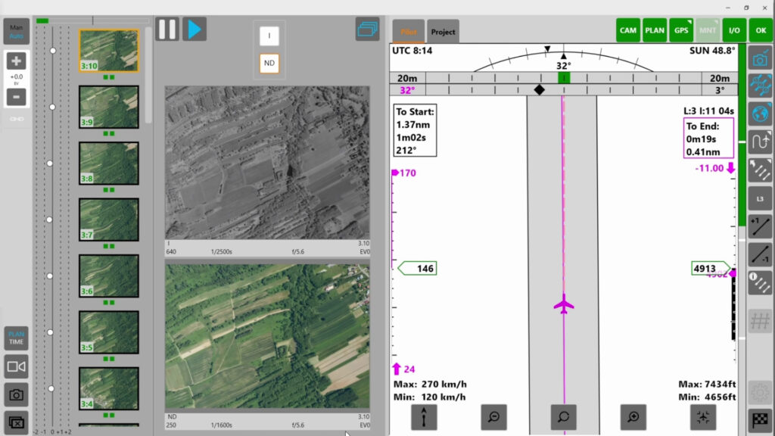Decrease EV with the minus stepper
The image size is (775, 436).
[x=16, y=96]
